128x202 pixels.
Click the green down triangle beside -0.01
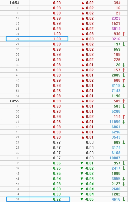(82, 163)
